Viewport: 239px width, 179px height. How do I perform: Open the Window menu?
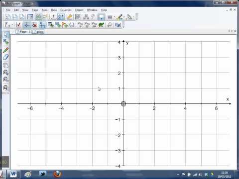(92, 10)
